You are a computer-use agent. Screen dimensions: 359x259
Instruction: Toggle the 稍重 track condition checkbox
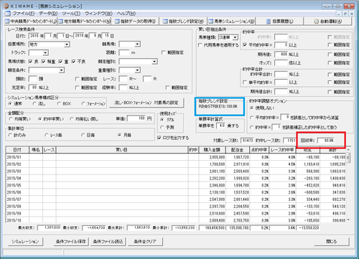pyautogui.click(x=43, y=62)
